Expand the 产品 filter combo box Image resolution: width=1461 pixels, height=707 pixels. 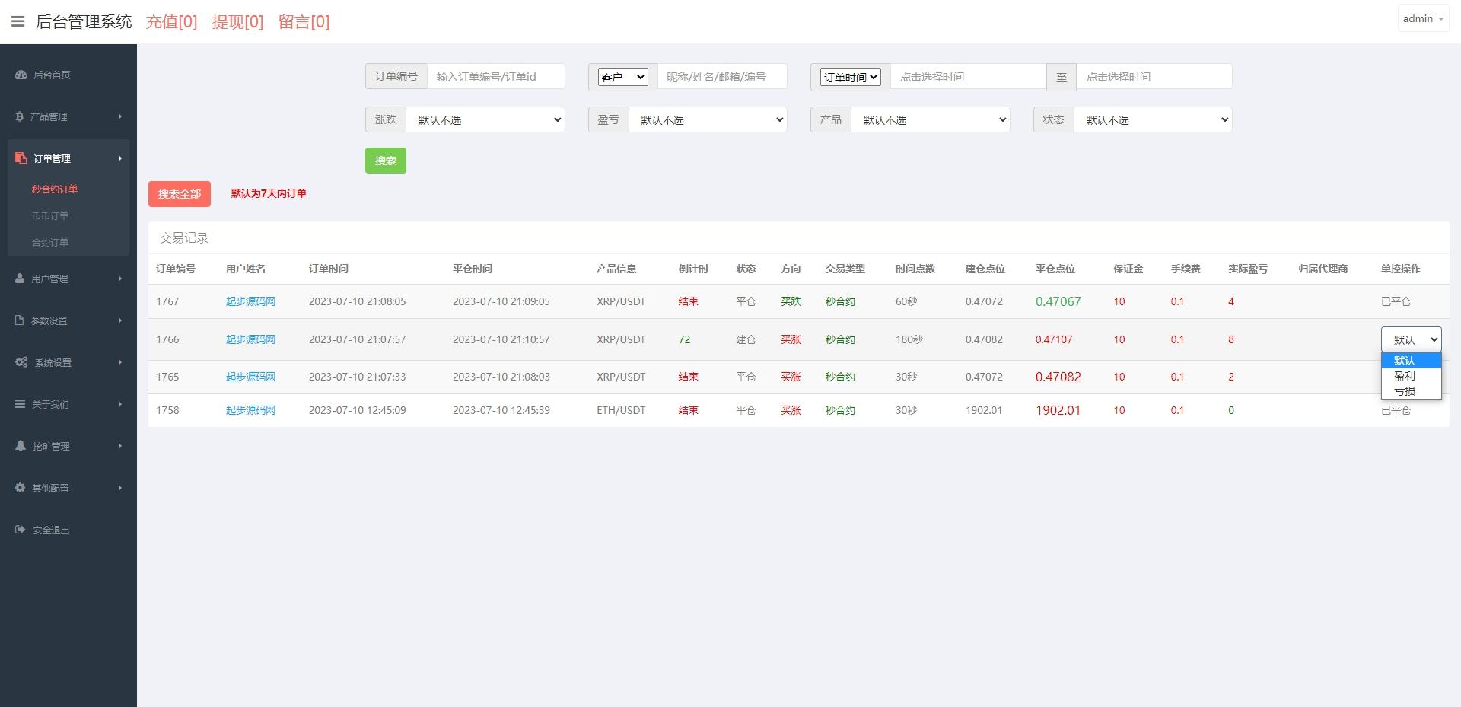point(930,119)
